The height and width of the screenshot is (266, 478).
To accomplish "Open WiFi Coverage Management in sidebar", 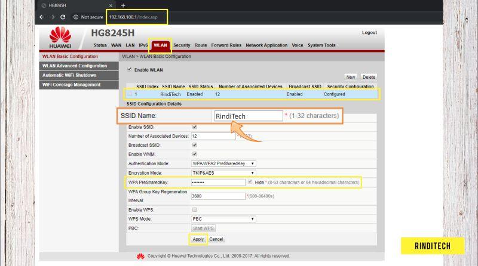I will [x=79, y=85].
